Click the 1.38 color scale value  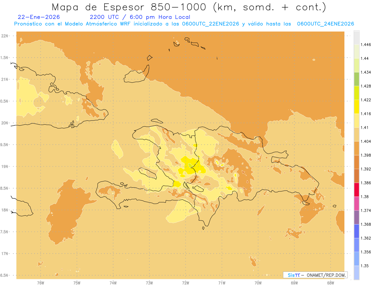[365, 197]
